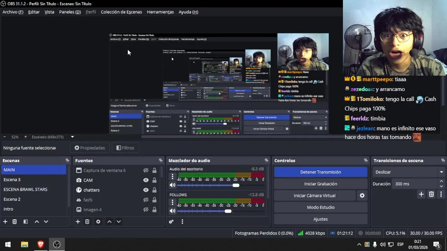Show hidden system tray icons chevron

click(359, 244)
